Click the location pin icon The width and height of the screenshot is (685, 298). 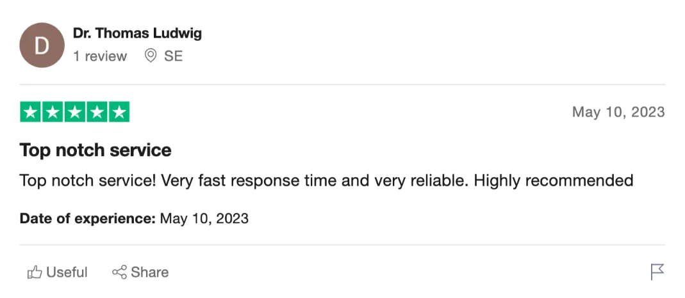pyautogui.click(x=151, y=56)
